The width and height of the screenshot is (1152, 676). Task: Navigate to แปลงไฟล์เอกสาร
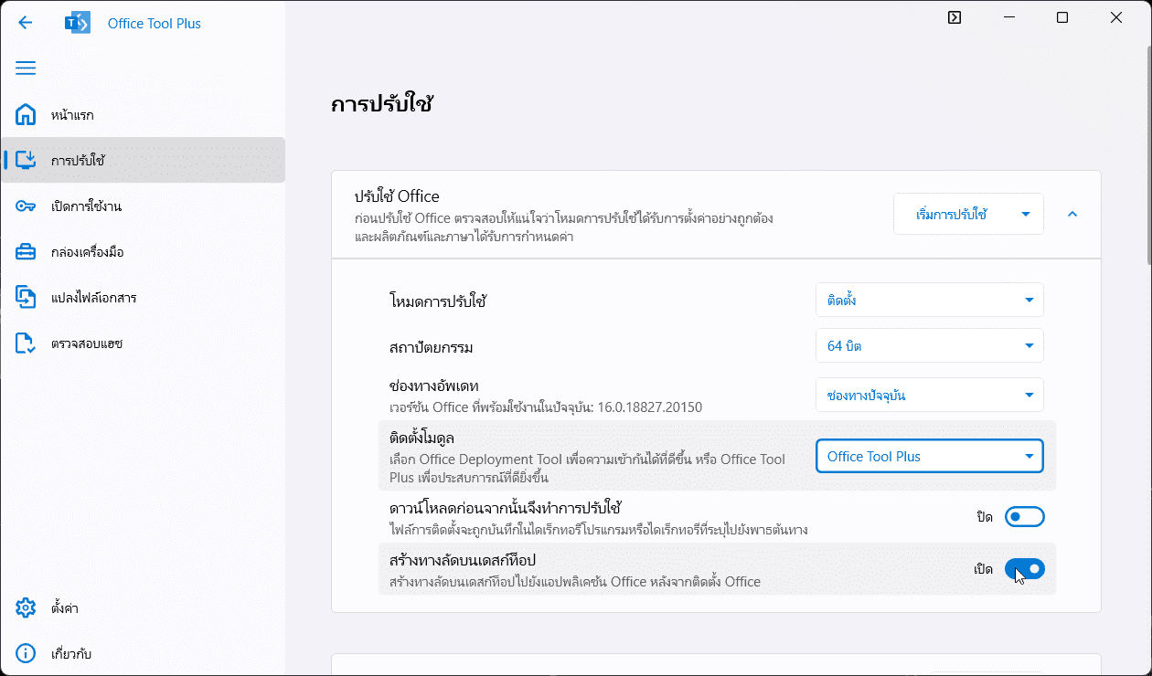pos(143,298)
